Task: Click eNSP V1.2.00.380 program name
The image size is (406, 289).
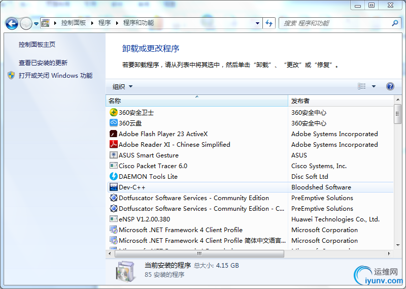Action: (145, 219)
